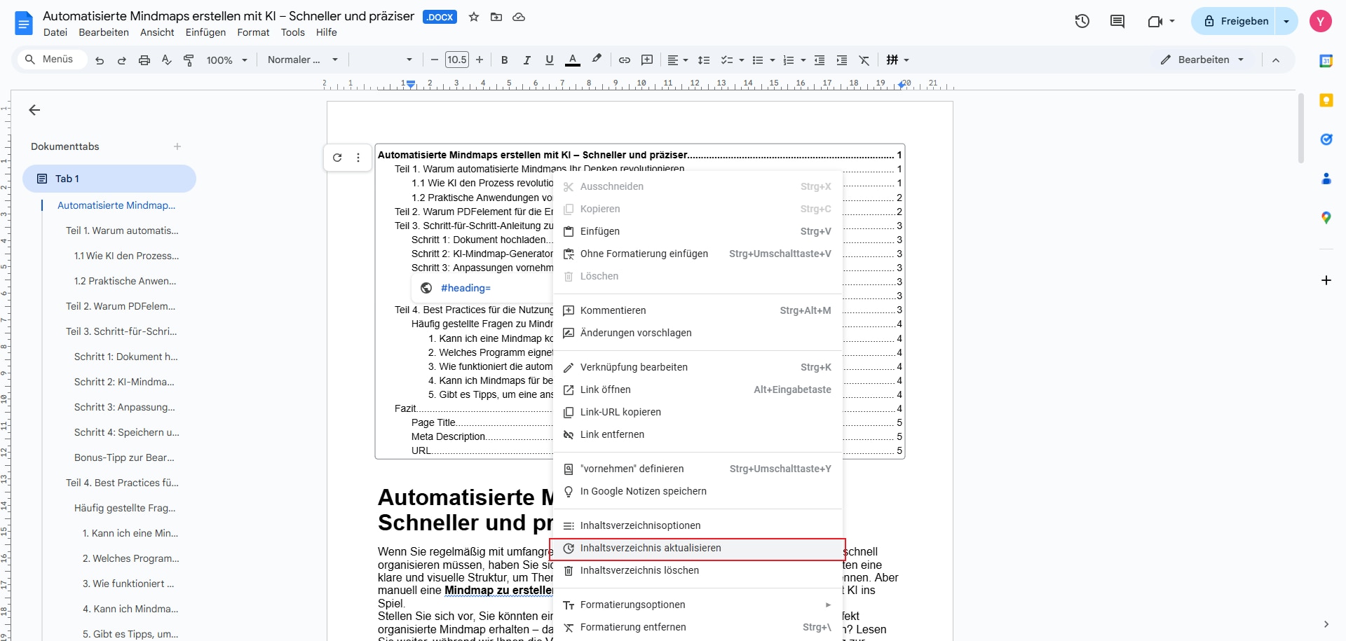
Task: Get add-ons with plus icon
Action: point(1326,280)
